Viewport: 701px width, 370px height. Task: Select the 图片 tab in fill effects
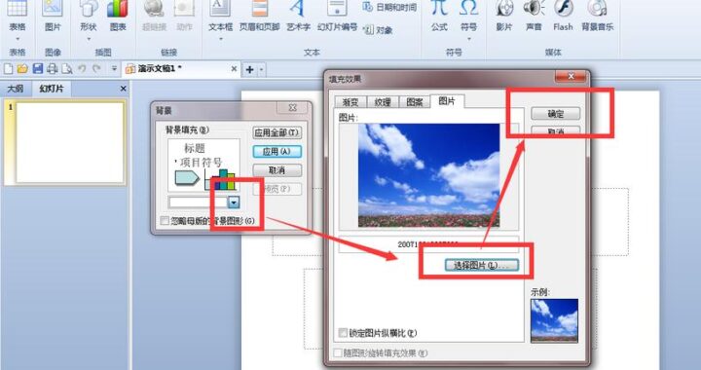pos(447,101)
